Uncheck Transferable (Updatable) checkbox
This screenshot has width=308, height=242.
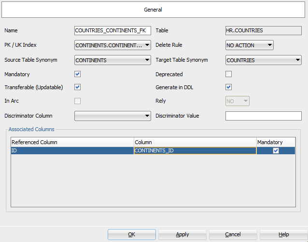[x=77, y=87]
